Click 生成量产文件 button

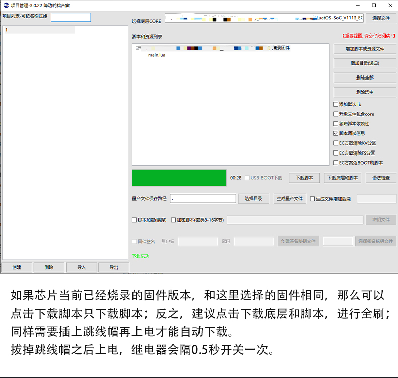pyautogui.click(x=290, y=199)
